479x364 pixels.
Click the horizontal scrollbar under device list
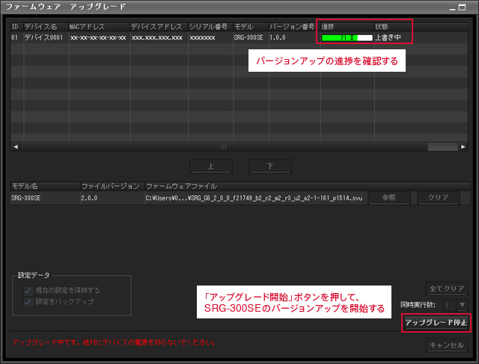tap(225, 146)
